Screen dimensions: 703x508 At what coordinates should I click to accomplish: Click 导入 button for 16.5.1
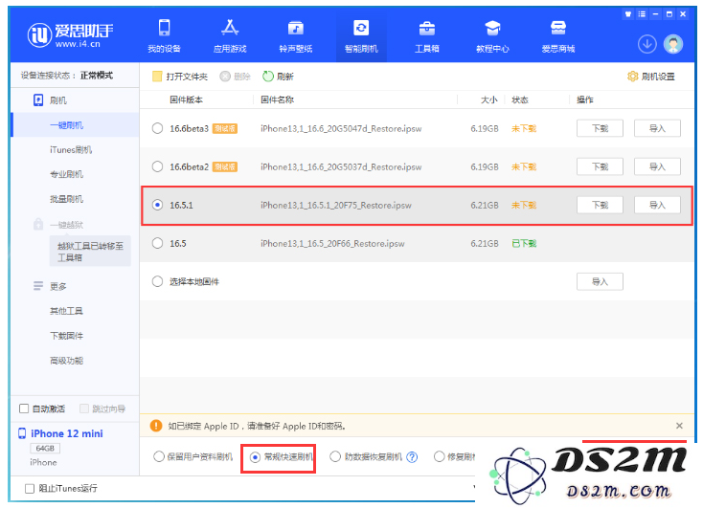point(657,205)
